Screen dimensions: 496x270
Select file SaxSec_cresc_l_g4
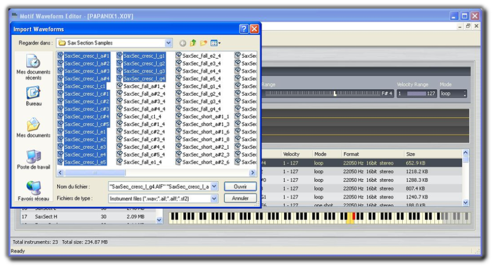[x=144, y=78]
